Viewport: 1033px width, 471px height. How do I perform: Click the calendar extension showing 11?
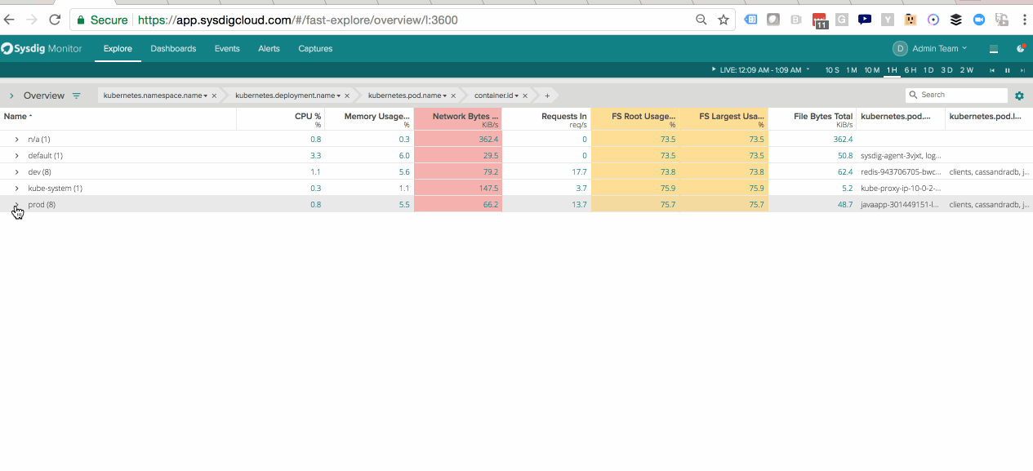(x=821, y=20)
